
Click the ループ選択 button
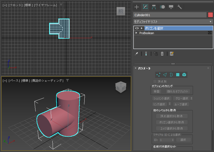(x=181, y=104)
